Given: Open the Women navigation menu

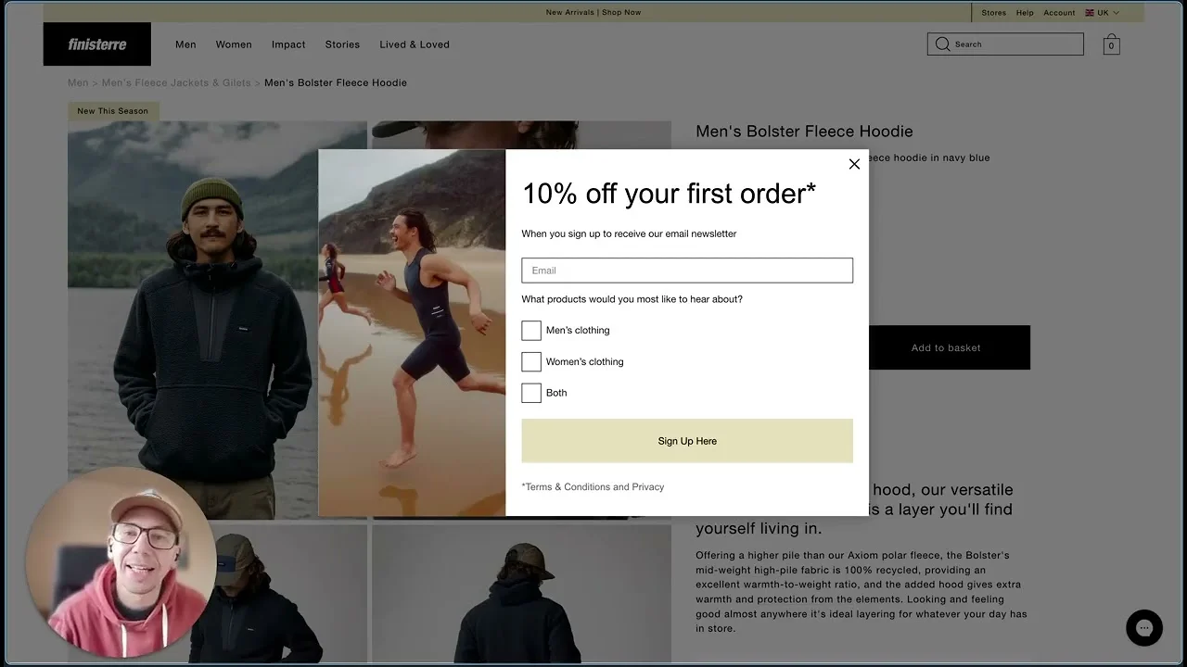Looking at the screenshot, I should (234, 44).
